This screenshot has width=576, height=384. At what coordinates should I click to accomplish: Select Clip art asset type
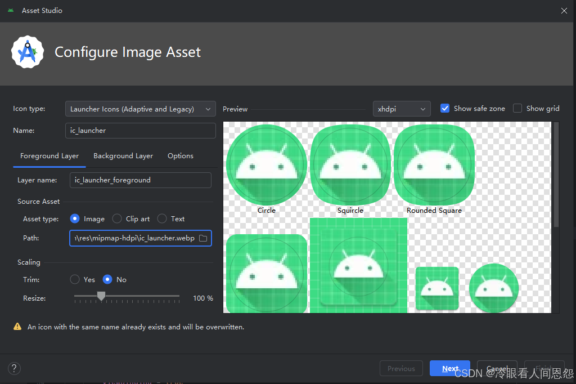pyautogui.click(x=117, y=219)
